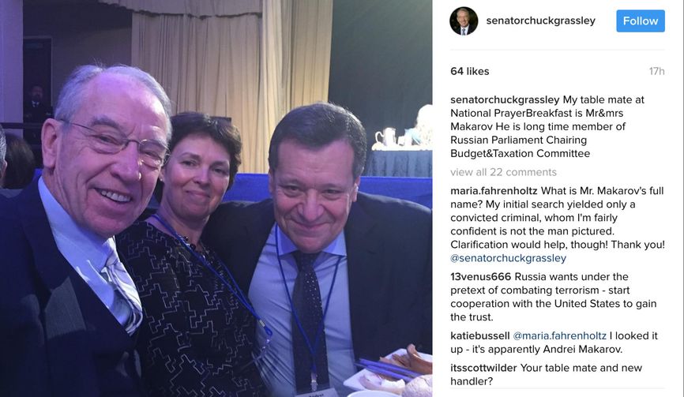Screen dimensions: 684x397
Task: Click senatorchuckgrassley name in the caption
Action: 505,99
